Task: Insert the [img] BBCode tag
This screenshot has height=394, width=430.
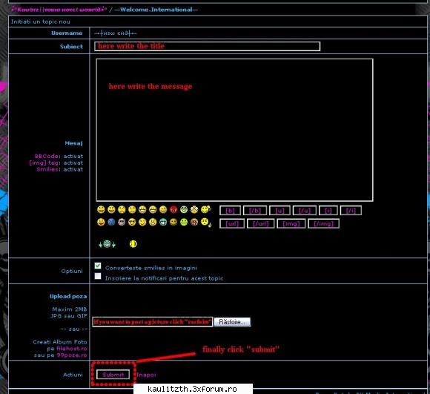Action: pos(291,223)
